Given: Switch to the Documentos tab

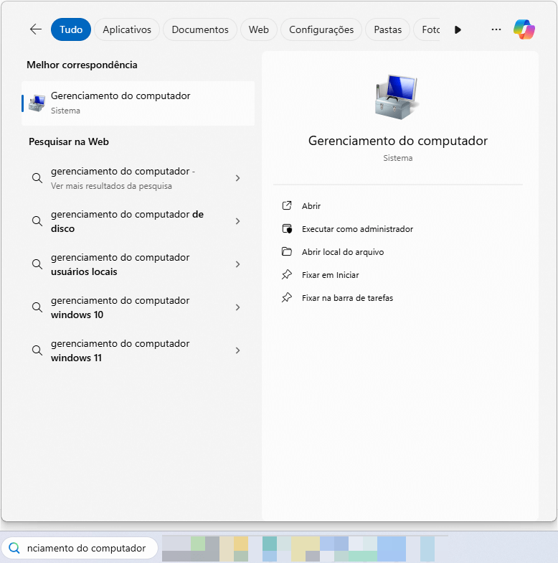Looking at the screenshot, I should [x=200, y=29].
